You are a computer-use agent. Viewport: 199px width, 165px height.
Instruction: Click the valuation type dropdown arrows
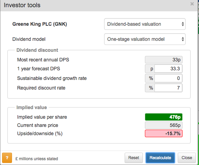(183, 24)
